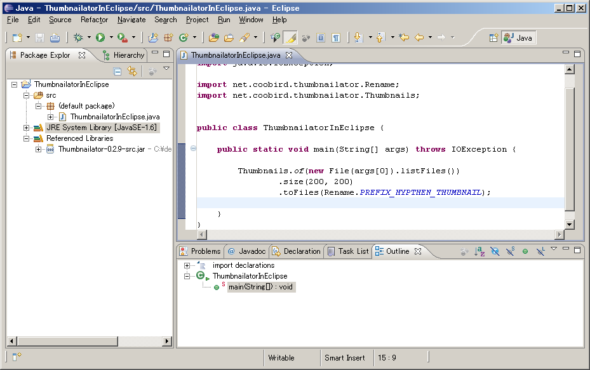The image size is (590, 370).
Task: Select the Java perspective button
Action: [x=518, y=37]
